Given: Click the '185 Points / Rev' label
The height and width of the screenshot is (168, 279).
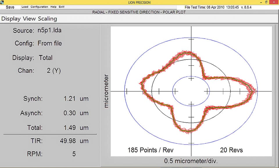Looking at the screenshot, I should click(151, 150).
